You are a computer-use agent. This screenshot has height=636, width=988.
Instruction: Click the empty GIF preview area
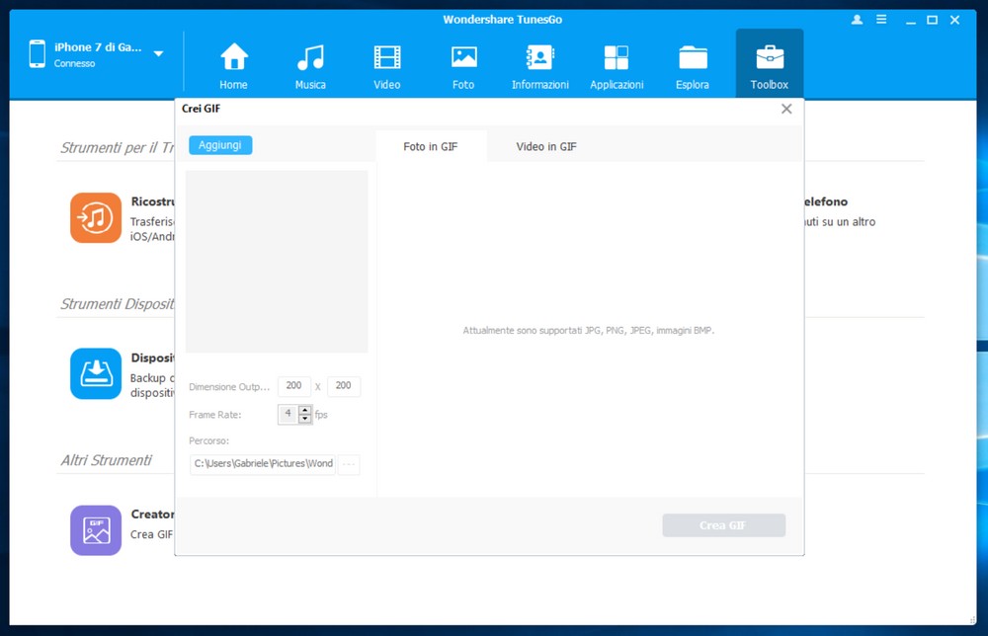pyautogui.click(x=277, y=262)
